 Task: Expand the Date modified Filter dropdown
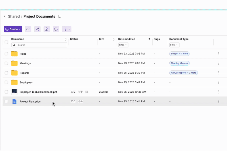(123, 45)
